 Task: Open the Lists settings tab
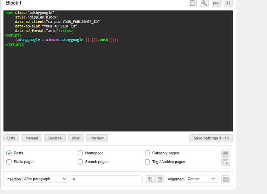11,138
